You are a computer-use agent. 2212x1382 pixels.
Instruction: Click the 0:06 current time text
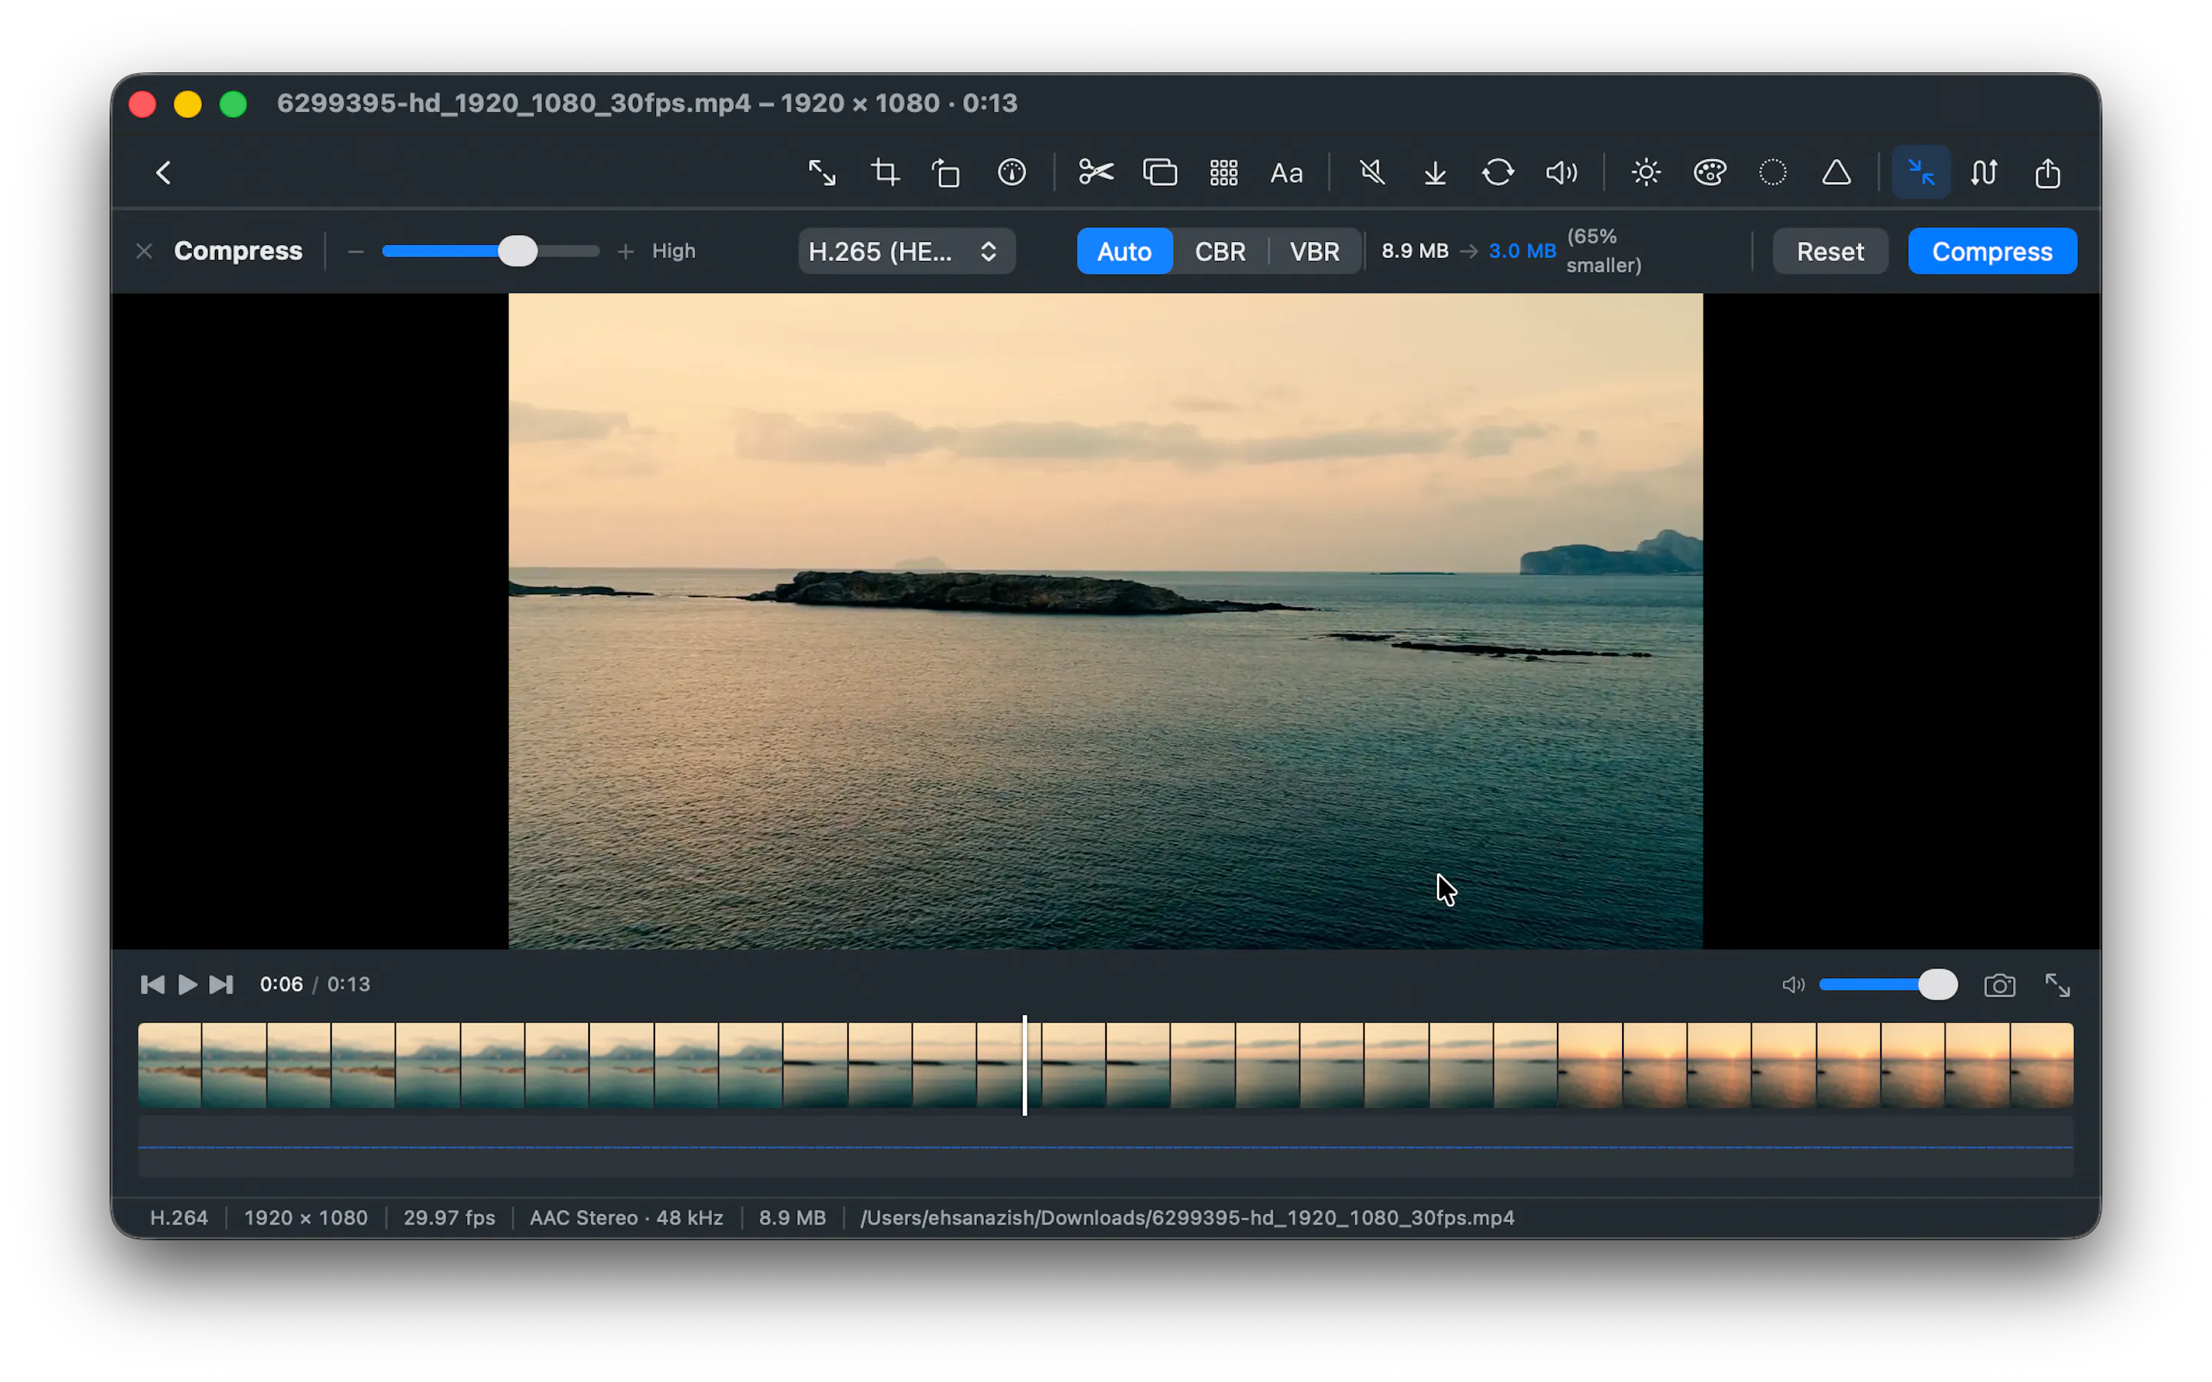click(280, 984)
